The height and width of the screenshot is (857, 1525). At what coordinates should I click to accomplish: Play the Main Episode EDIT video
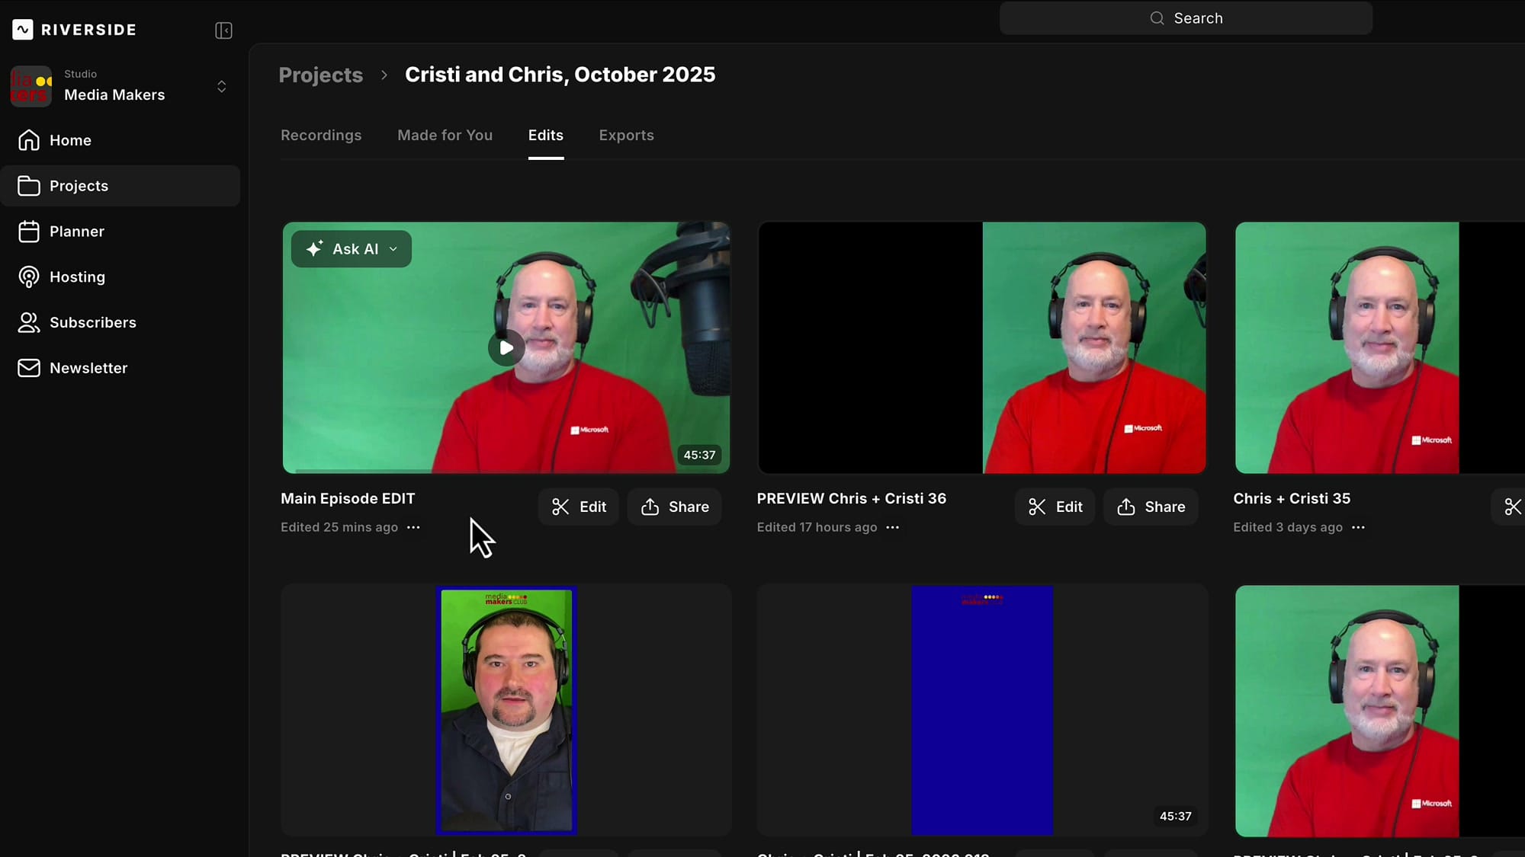click(506, 348)
